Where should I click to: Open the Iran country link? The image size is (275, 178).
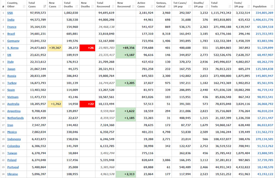[x=10, y=125]
